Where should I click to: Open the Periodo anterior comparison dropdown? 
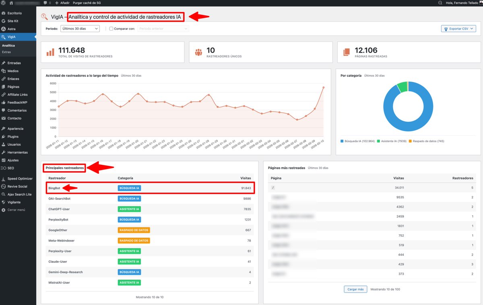[x=163, y=29]
